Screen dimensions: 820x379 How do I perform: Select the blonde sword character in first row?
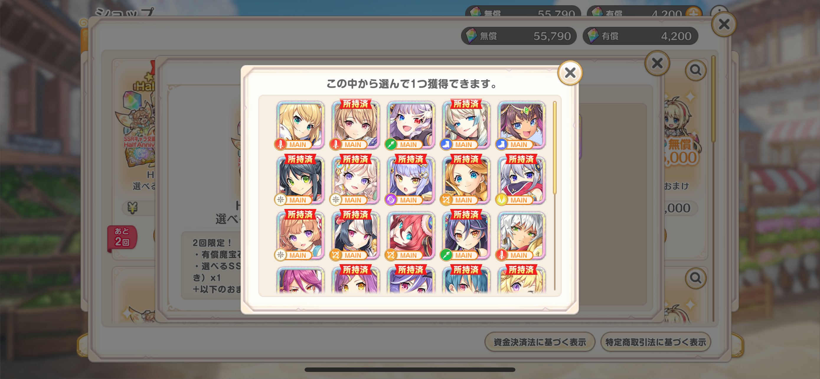[x=300, y=125]
